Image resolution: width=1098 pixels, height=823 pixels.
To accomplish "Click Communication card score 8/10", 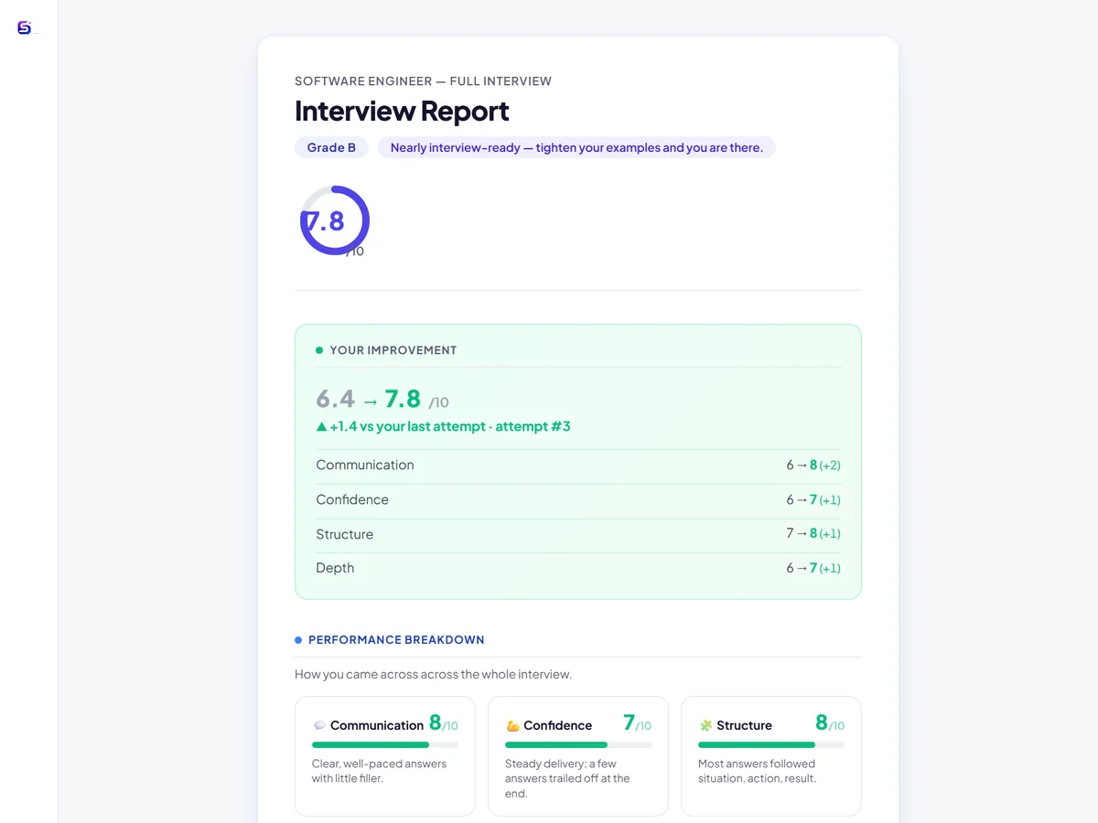I will click(x=444, y=723).
